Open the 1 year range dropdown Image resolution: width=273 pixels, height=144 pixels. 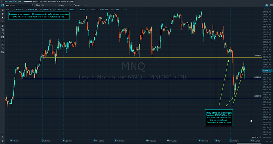pos(65,5)
